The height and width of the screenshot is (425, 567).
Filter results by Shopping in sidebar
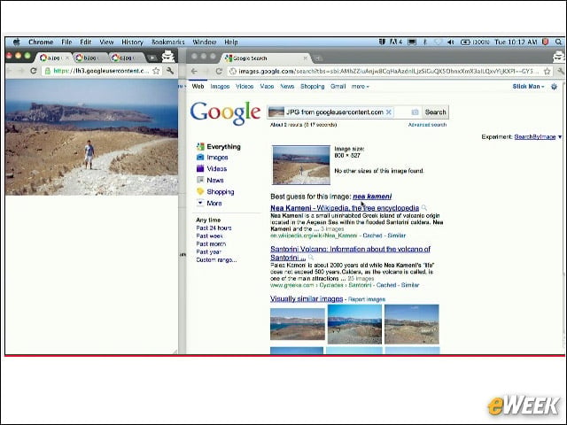tap(221, 191)
